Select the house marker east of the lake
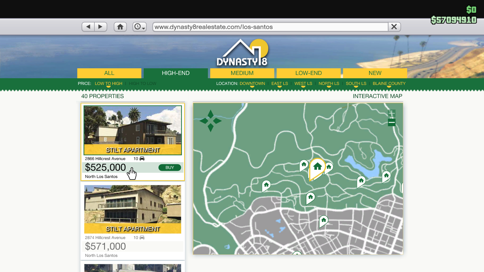 click(386, 176)
